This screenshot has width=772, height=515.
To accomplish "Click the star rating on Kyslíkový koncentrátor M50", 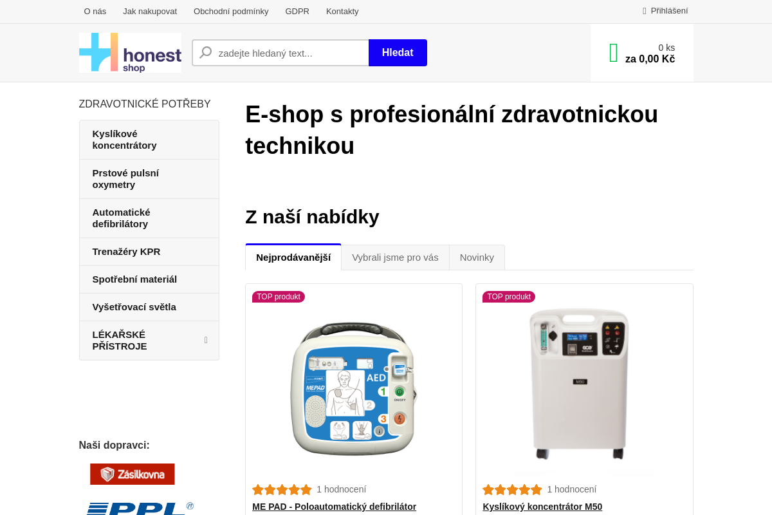I will 513,489.
